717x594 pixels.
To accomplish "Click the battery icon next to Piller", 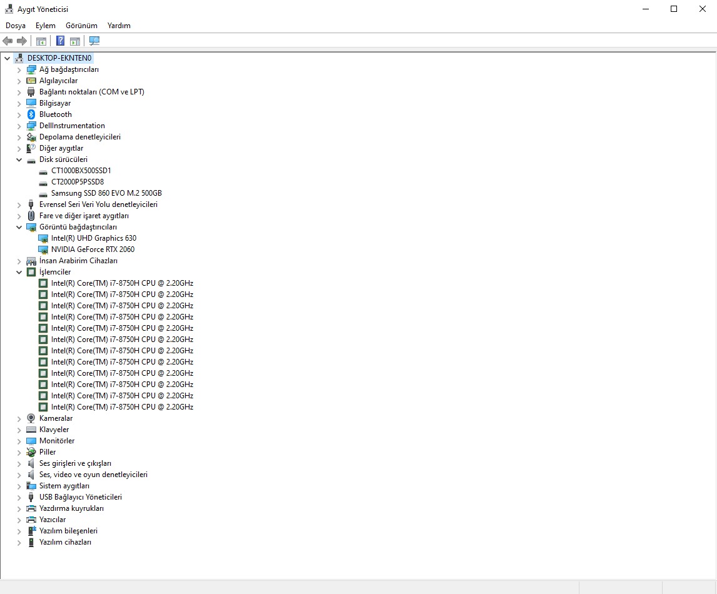I will [x=31, y=452].
